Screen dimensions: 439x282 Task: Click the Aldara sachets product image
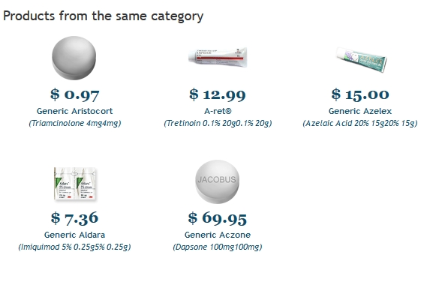pyautogui.click(x=74, y=184)
